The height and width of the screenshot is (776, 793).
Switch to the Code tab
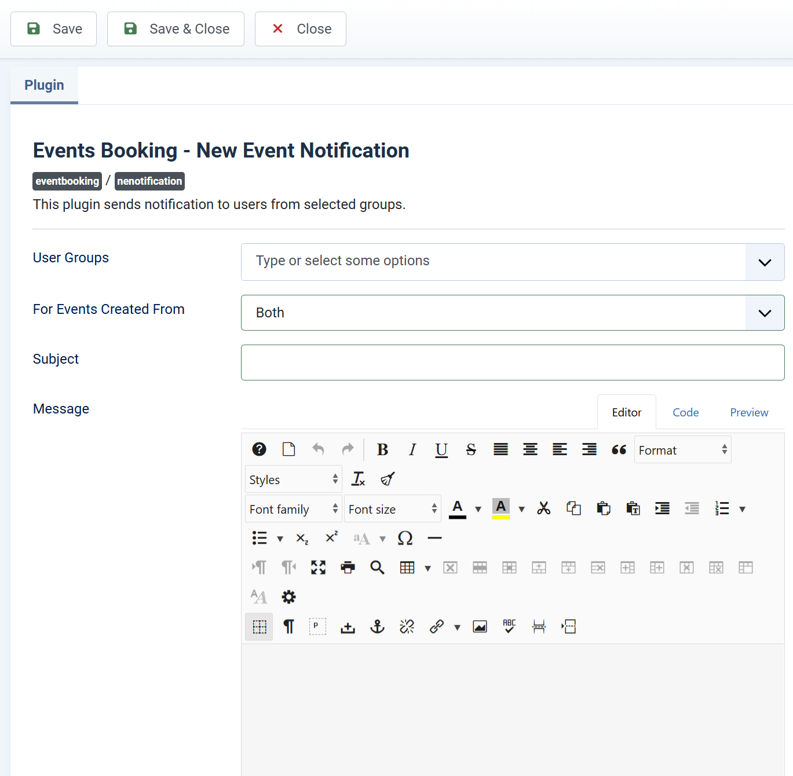coord(686,412)
